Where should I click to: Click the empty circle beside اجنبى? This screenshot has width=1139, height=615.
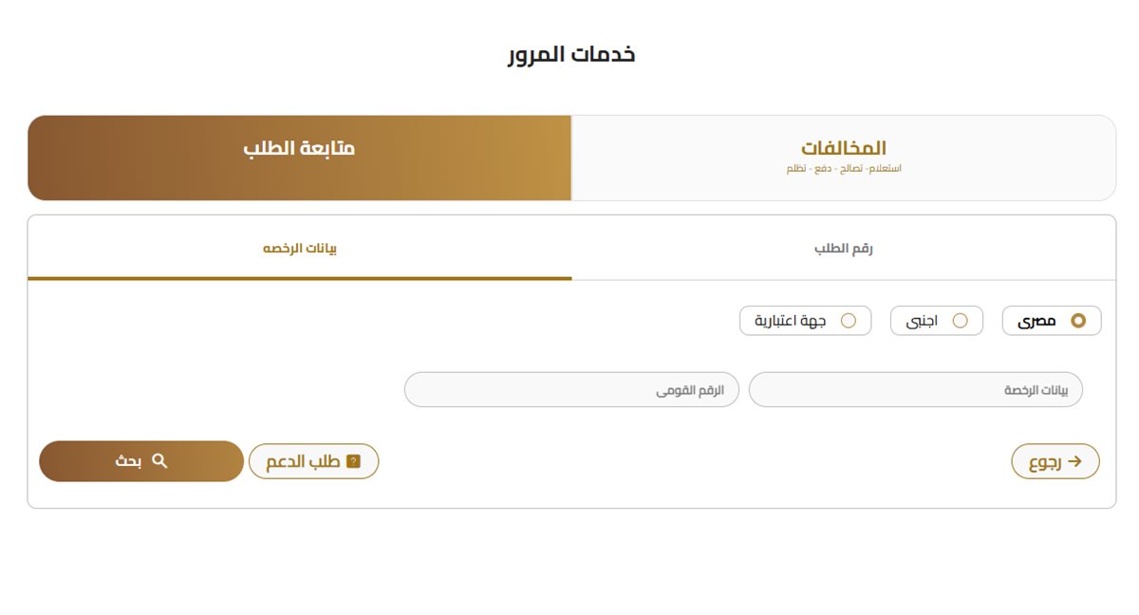point(962,321)
